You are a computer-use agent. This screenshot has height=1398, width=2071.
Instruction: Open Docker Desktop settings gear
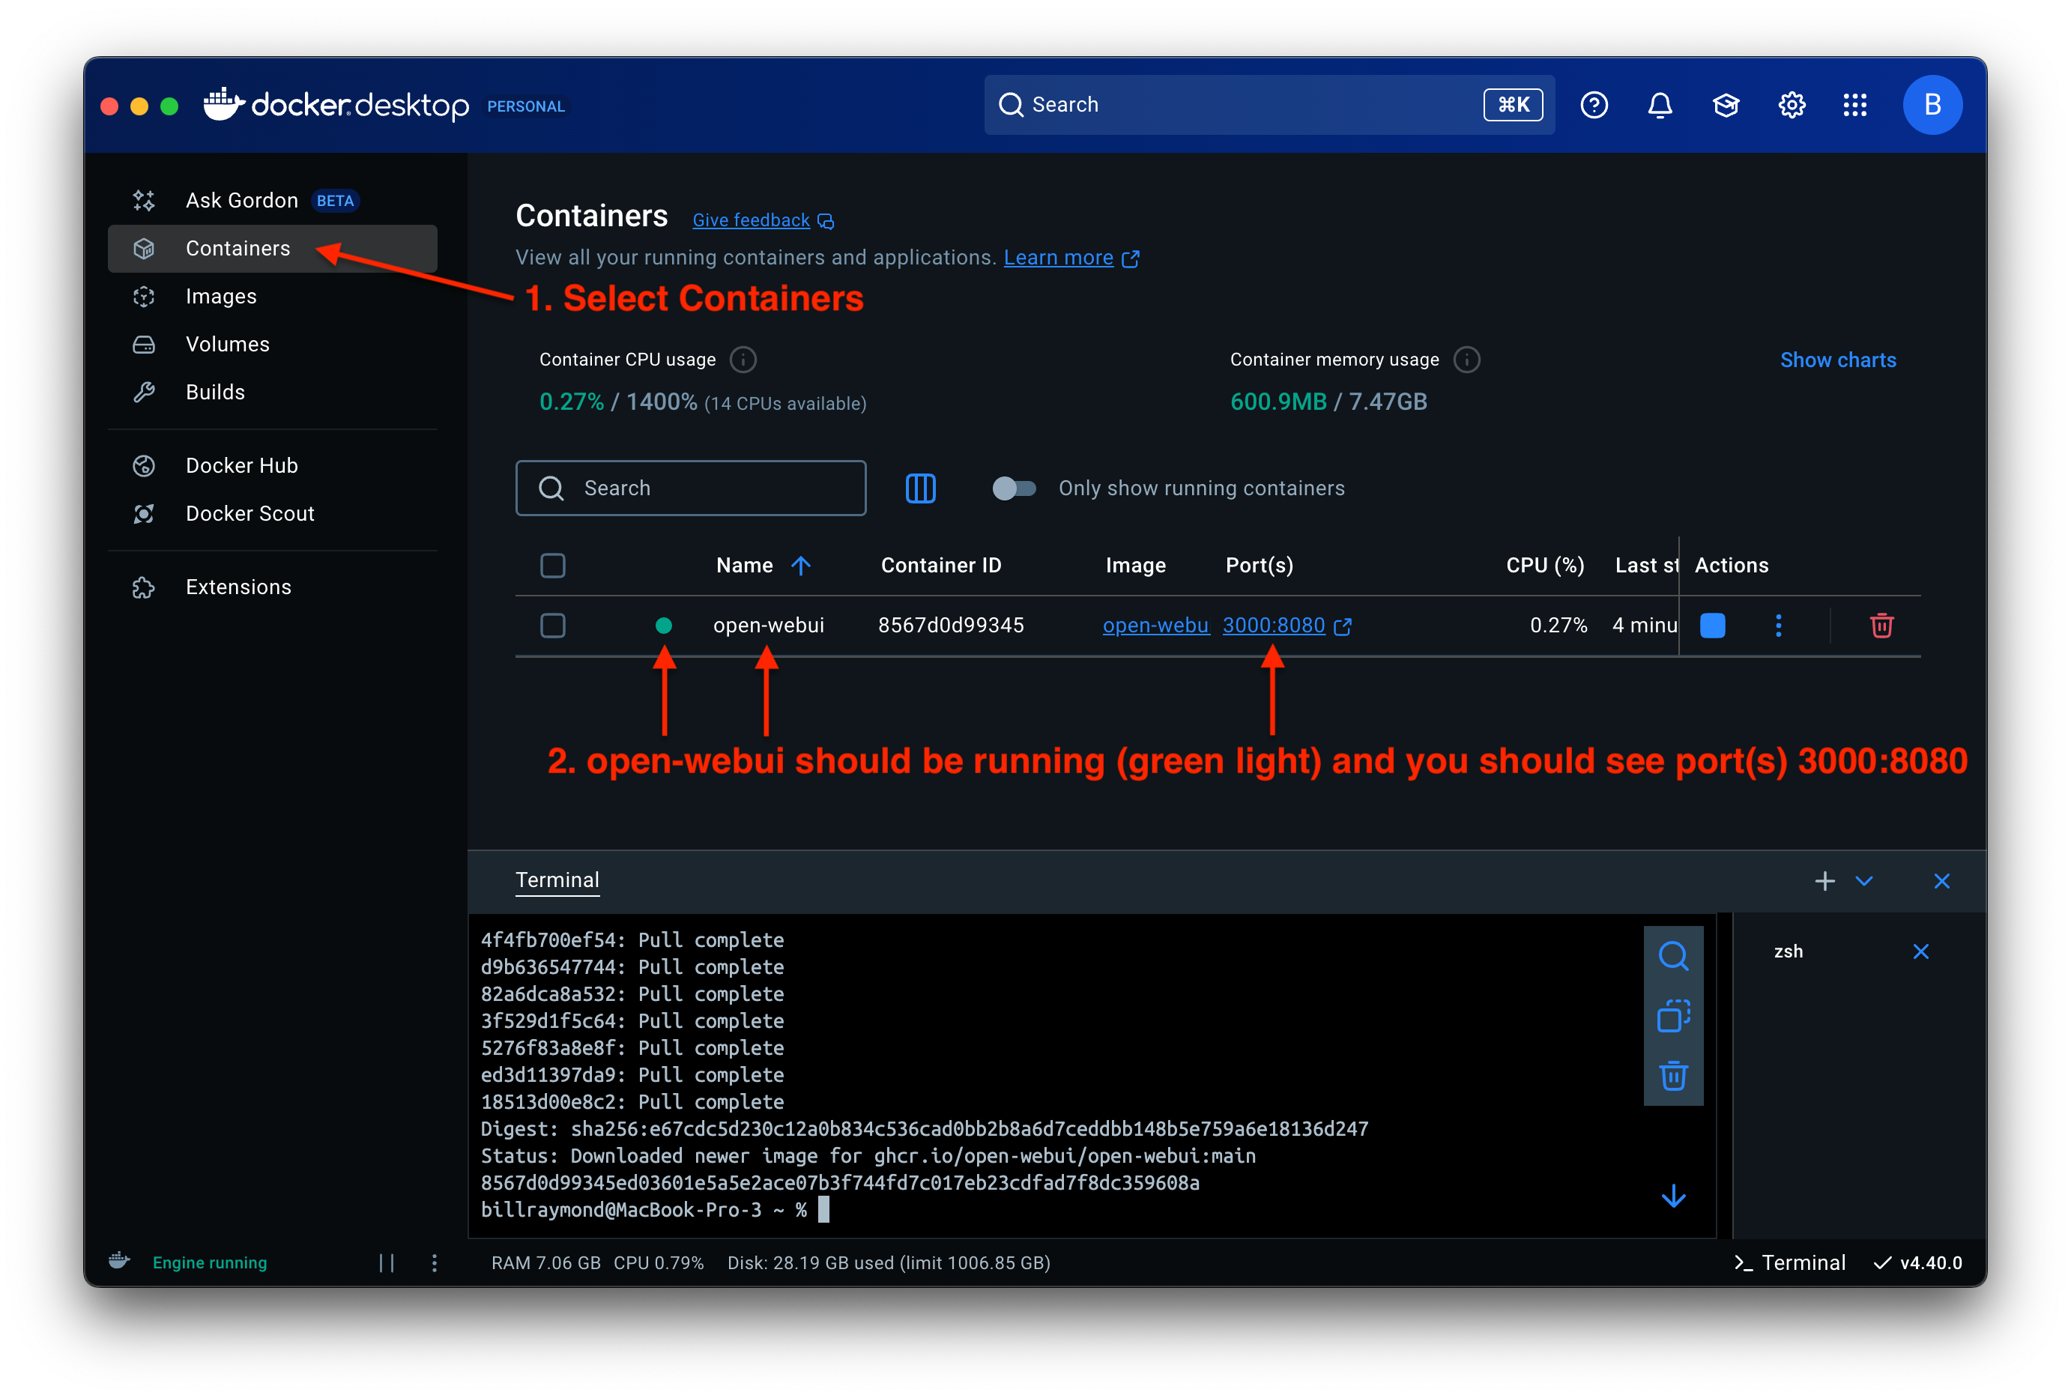[x=1792, y=105]
